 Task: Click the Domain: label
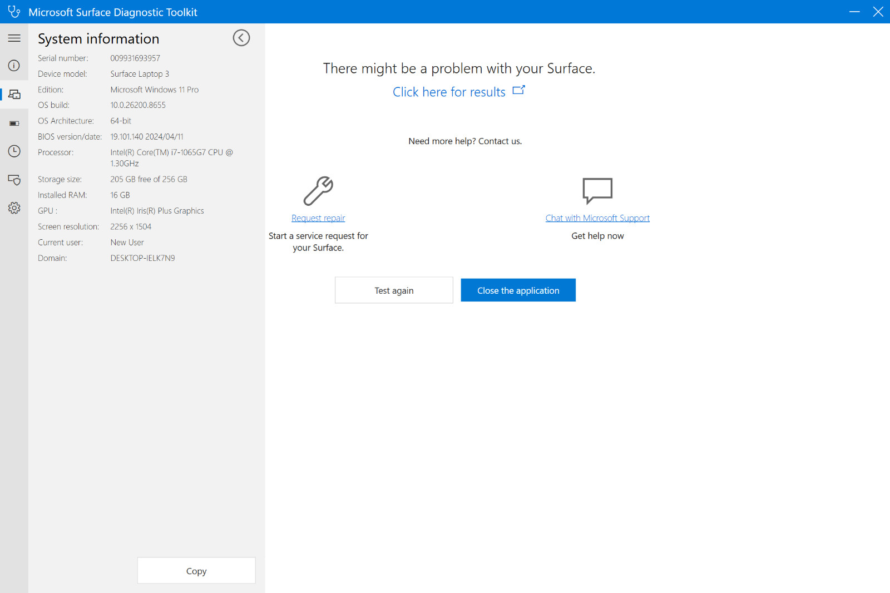[52, 258]
